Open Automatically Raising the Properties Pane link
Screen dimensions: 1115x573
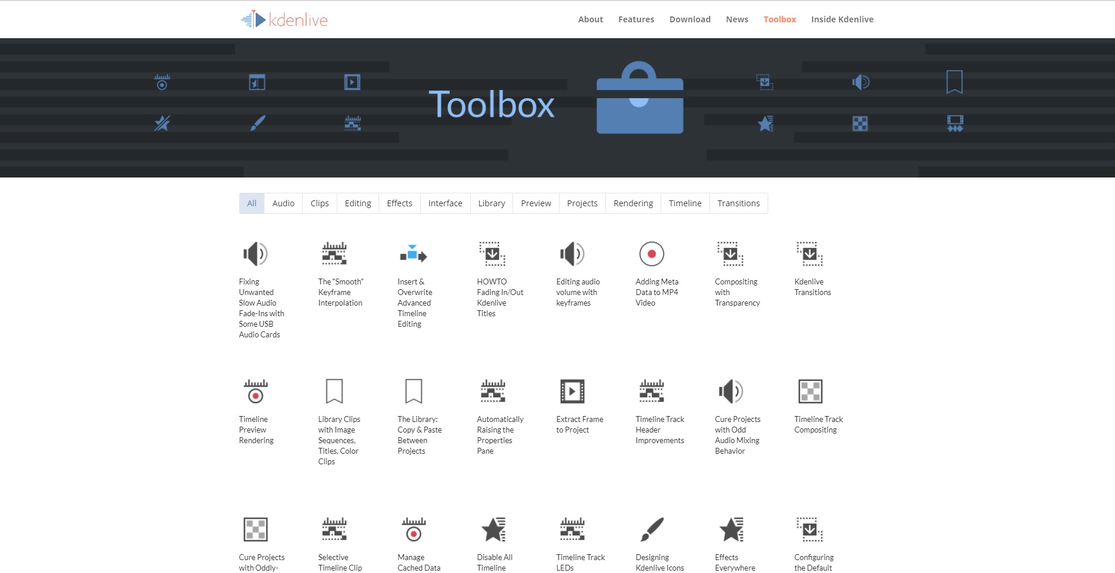coord(500,435)
